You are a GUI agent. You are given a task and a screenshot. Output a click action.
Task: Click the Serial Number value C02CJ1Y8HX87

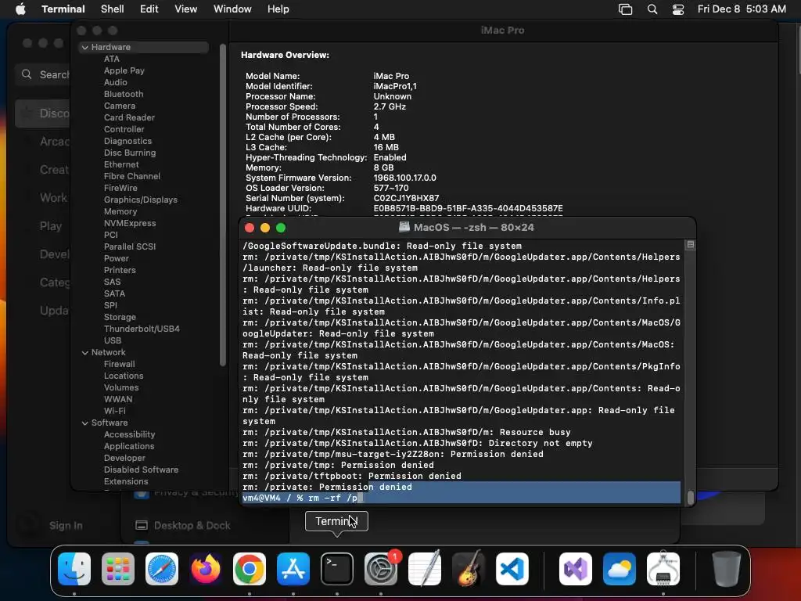[x=406, y=198]
